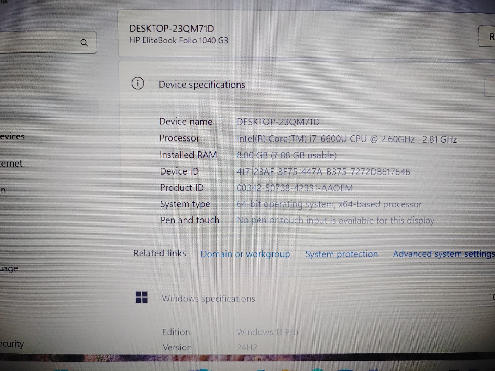
Task: Click the System type label
Action: 185,204
